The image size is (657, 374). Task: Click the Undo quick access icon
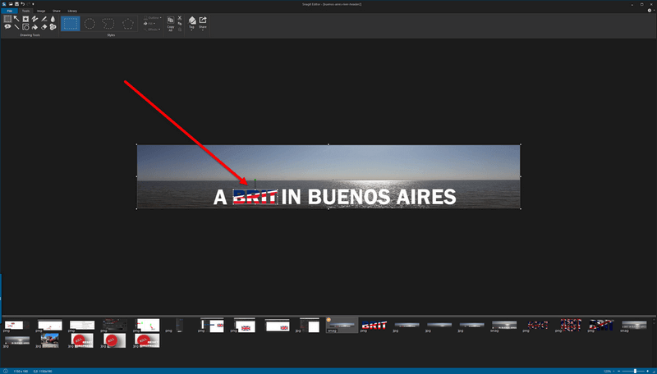pos(23,4)
